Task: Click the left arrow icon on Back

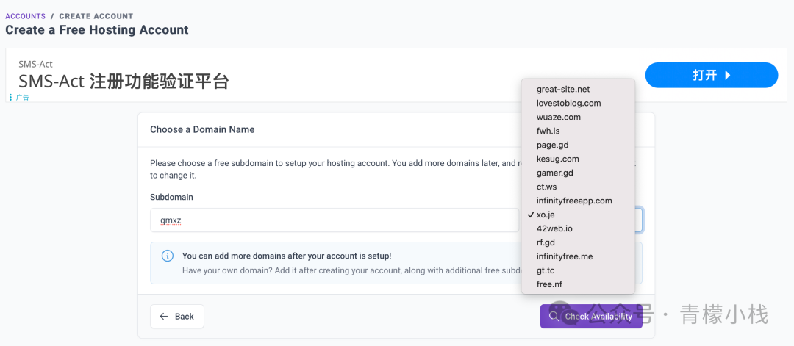Action: [x=164, y=317]
